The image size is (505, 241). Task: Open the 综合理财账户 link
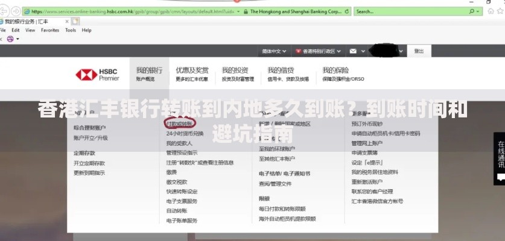(x=89, y=128)
